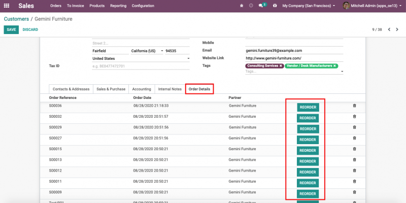Delete order S00011 with trash icon
406x203 pixels.
tap(354, 182)
